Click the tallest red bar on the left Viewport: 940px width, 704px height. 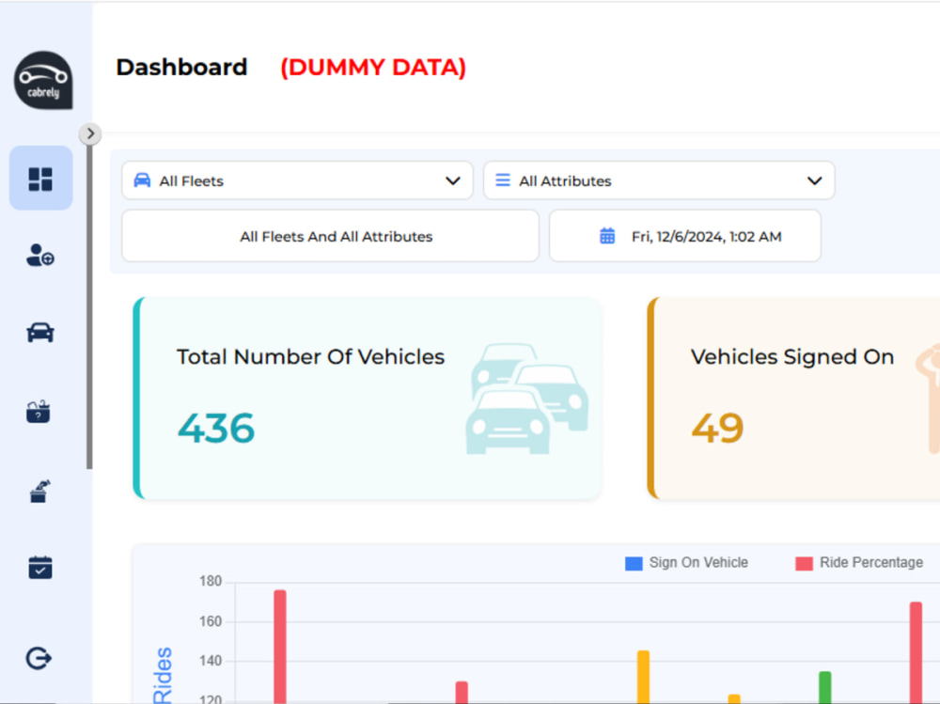pyautogui.click(x=280, y=647)
